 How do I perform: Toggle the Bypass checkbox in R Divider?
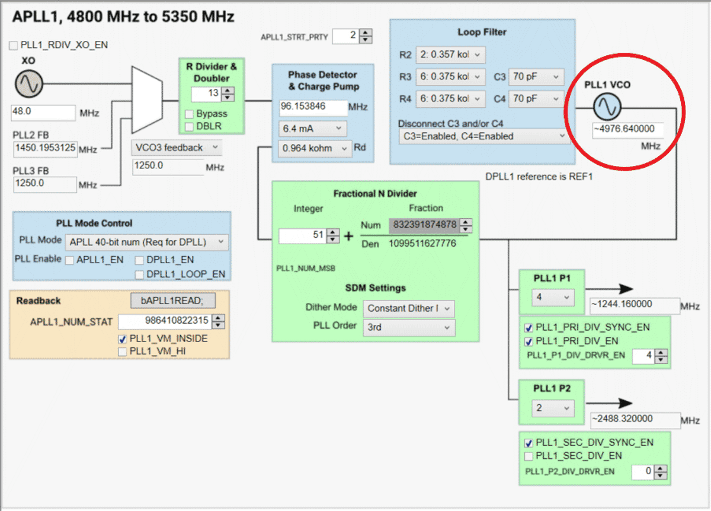[188, 115]
